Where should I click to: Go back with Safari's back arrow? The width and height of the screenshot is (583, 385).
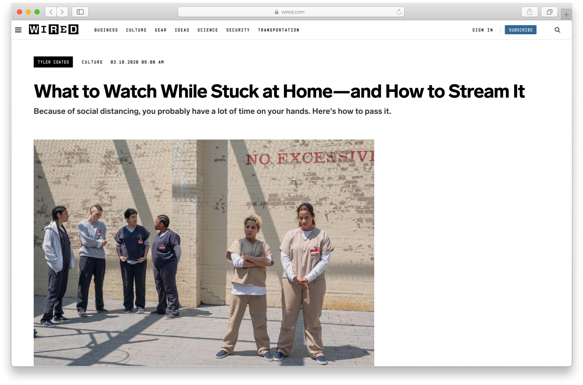[x=51, y=12]
